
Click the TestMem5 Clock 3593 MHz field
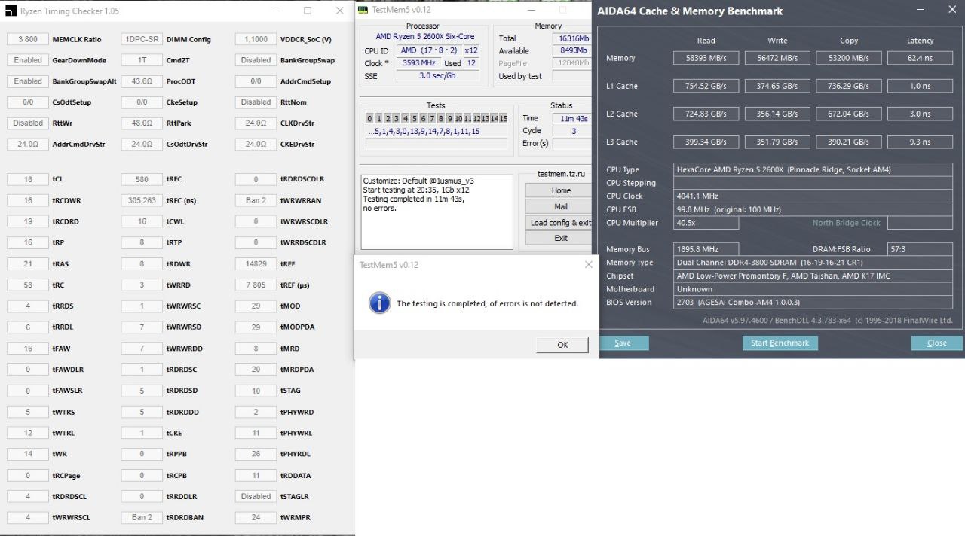coord(418,63)
